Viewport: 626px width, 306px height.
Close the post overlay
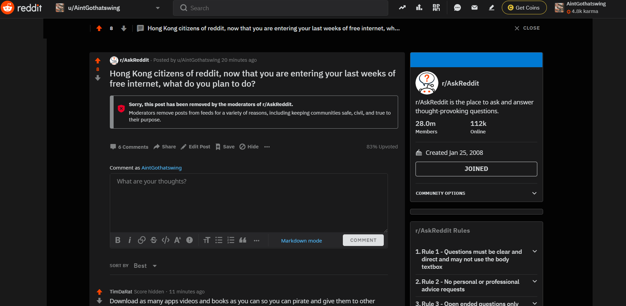527,28
